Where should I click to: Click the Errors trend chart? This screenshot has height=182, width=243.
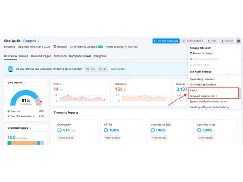pos(82,98)
